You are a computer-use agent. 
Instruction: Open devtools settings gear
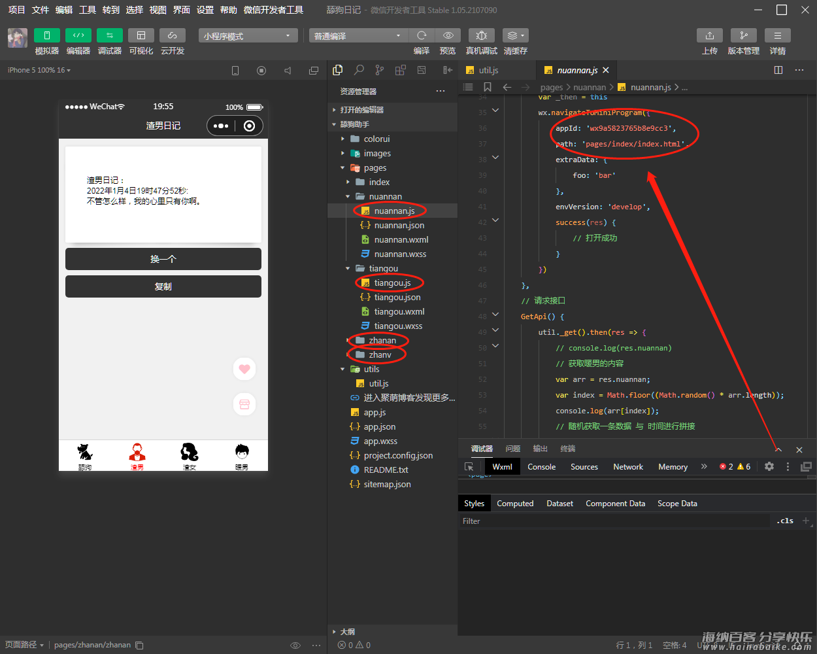tap(769, 466)
